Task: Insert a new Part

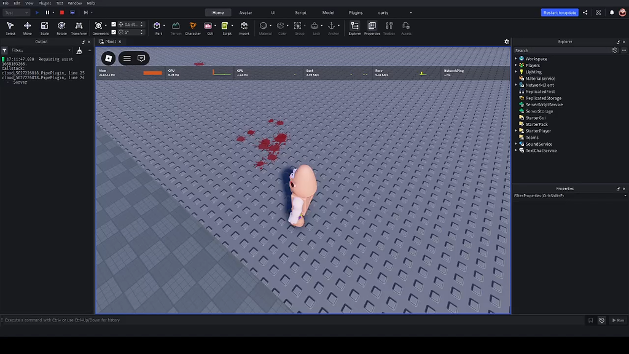Action: point(157,26)
